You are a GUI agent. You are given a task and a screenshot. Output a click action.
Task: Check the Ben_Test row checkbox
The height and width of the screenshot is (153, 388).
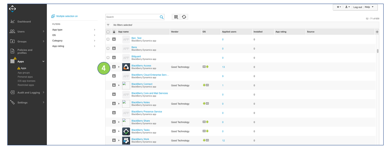point(108,39)
